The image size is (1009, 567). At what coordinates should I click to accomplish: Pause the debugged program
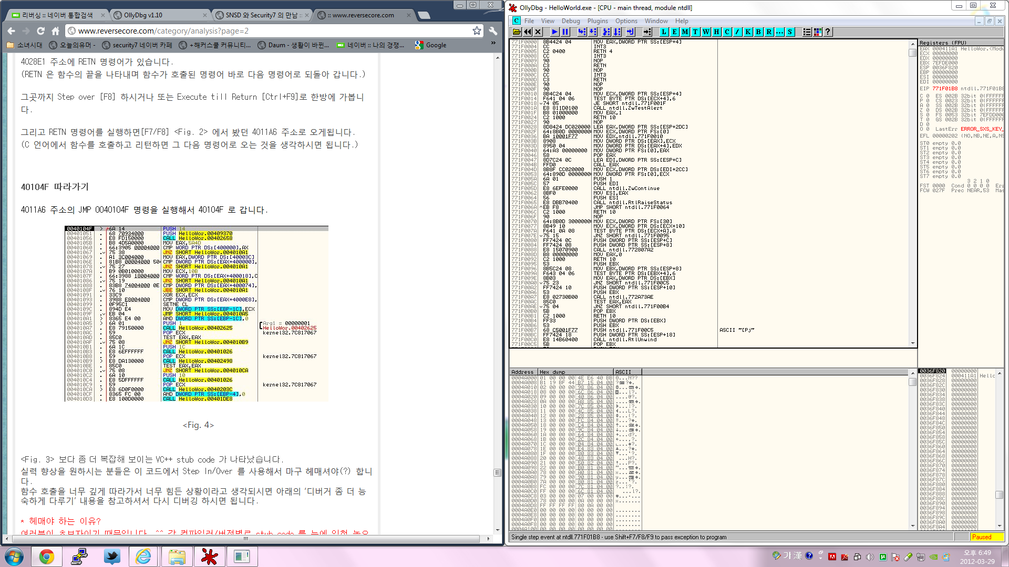tap(565, 32)
